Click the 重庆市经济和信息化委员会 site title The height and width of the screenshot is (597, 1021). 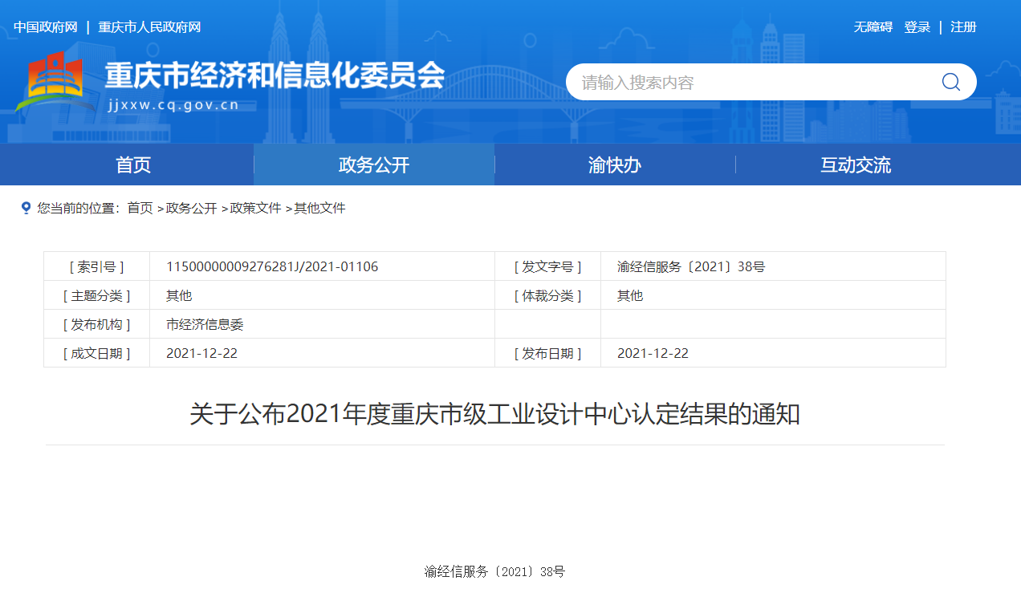(x=275, y=77)
